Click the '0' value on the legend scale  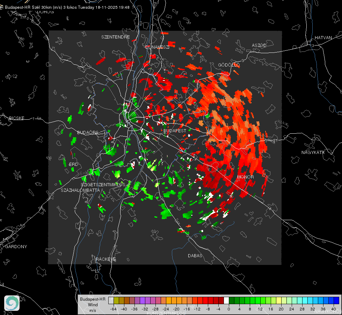(x=228, y=309)
